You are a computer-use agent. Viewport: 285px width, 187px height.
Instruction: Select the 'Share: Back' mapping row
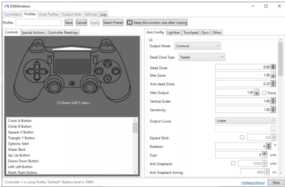point(70,150)
